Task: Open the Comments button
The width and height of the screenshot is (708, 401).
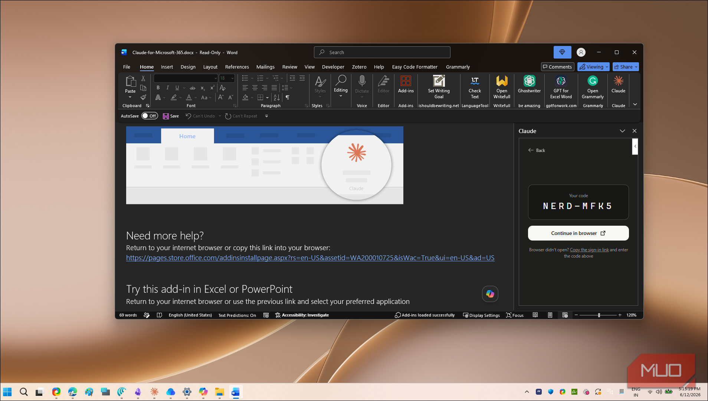Action: coord(557,67)
